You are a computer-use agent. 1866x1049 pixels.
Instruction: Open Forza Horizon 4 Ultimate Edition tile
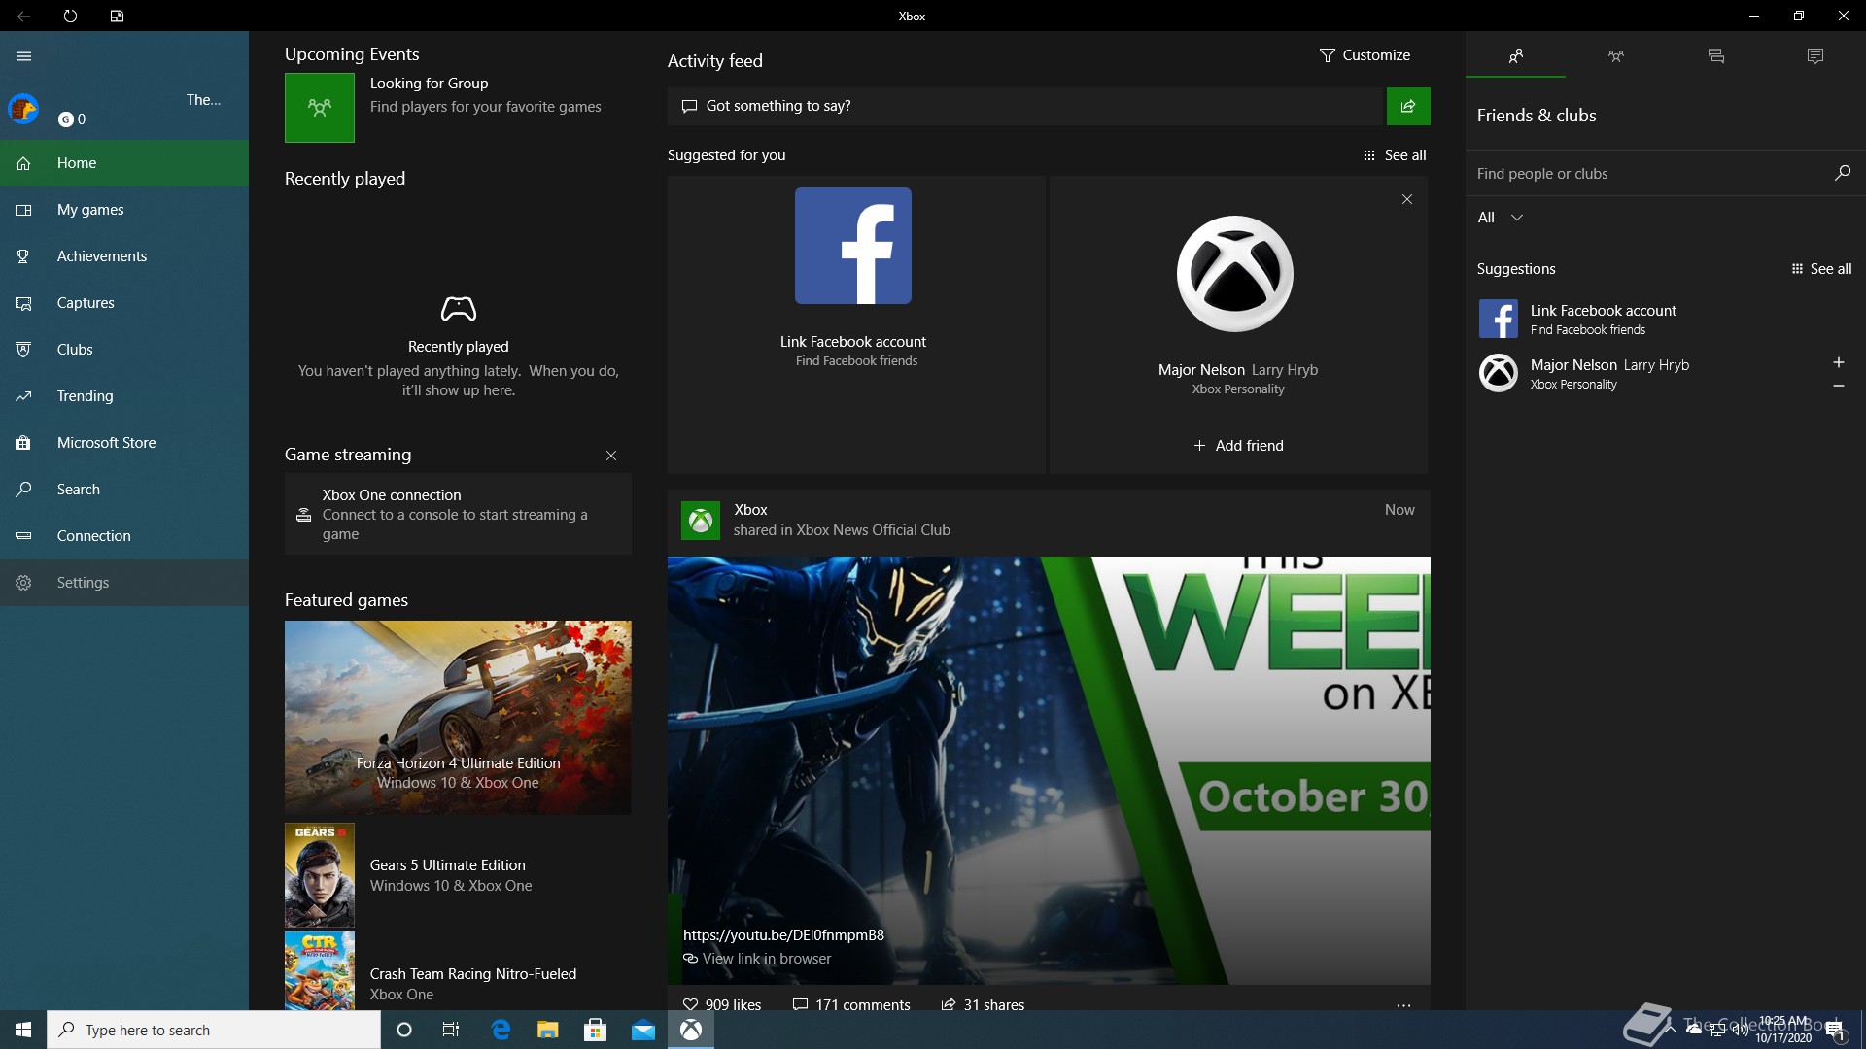pos(458,718)
